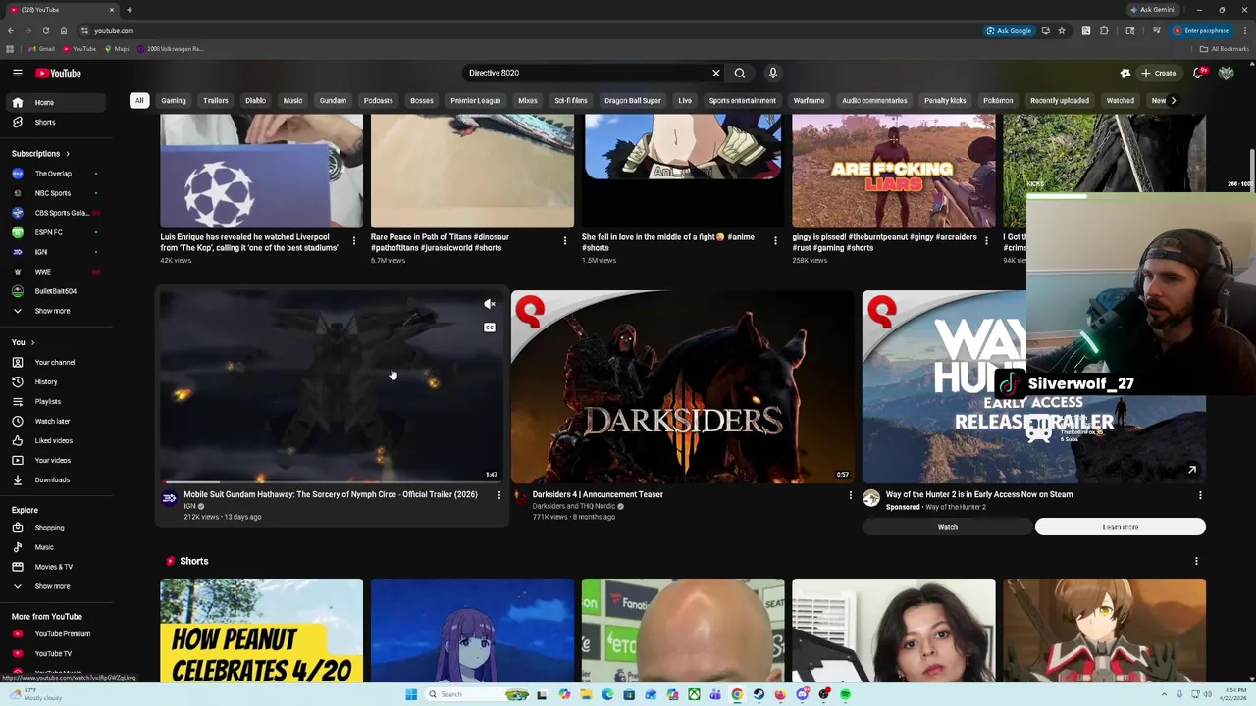Screen dimensions: 1256x706
Task: Select the Dragon Ball Super filter chip
Action: pyautogui.click(x=633, y=100)
